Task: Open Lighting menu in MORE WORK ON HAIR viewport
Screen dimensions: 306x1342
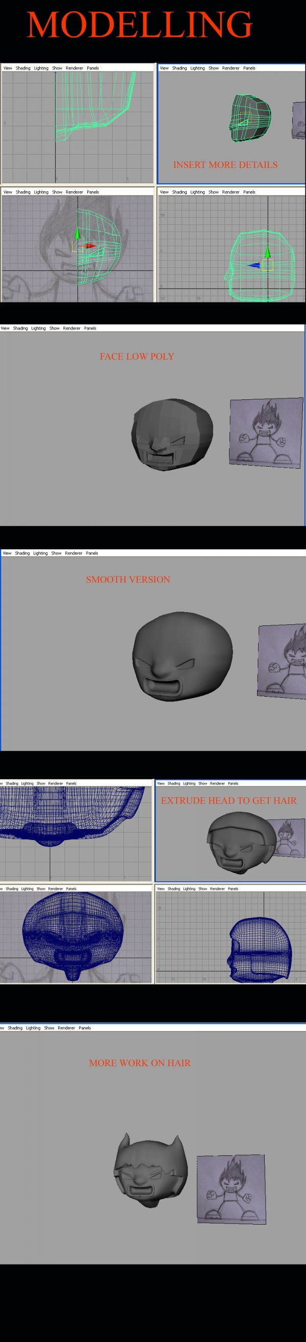Action: coord(33,1028)
